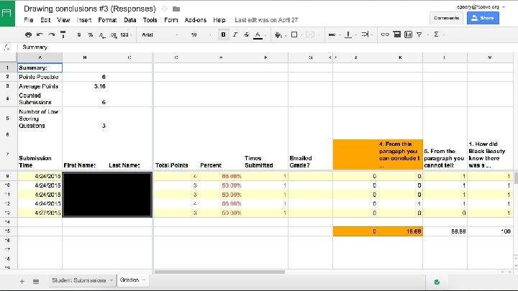Open vertical align dropdown
518x291 pixels.
pyautogui.click(x=349, y=34)
